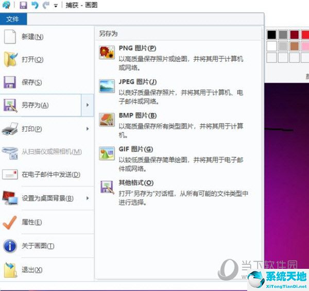Open the 文件 tab
This screenshot has width=309, height=291.
coord(13,19)
